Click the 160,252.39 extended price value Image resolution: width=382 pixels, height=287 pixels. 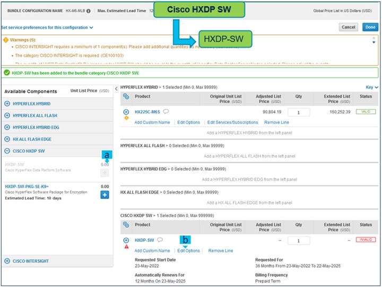[x=340, y=112]
